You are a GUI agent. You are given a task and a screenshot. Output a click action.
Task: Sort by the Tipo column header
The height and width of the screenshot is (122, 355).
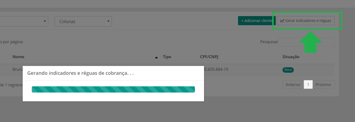(167, 57)
